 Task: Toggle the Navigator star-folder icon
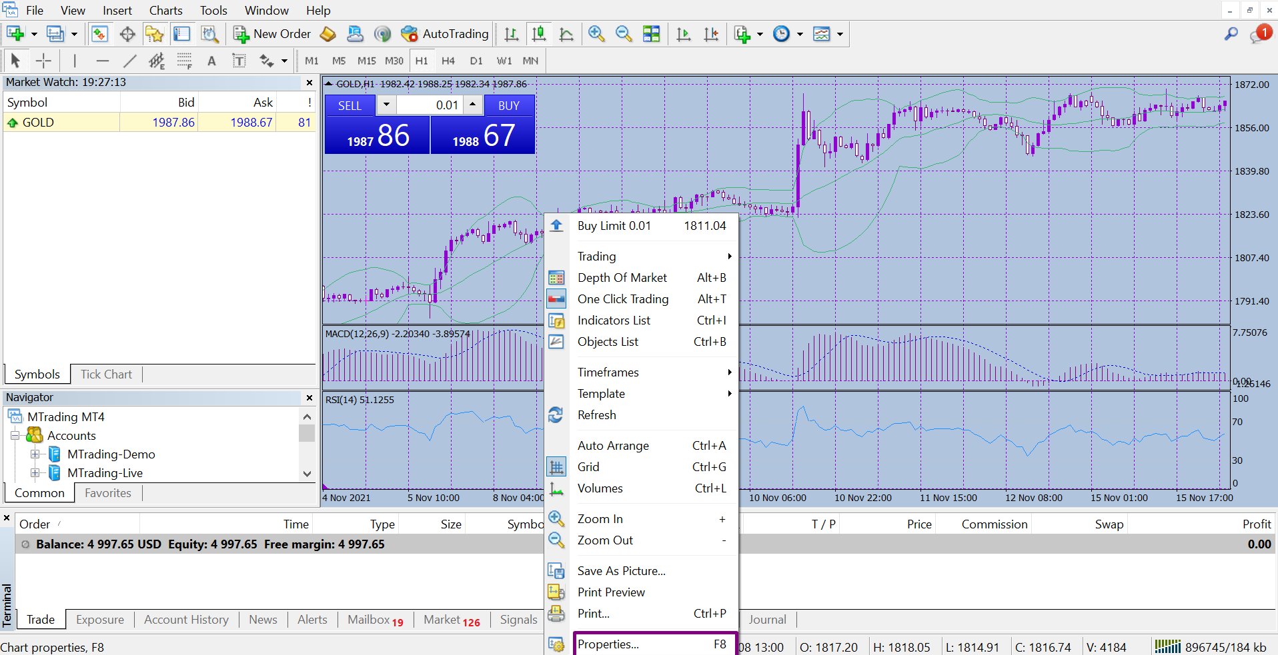coord(154,34)
